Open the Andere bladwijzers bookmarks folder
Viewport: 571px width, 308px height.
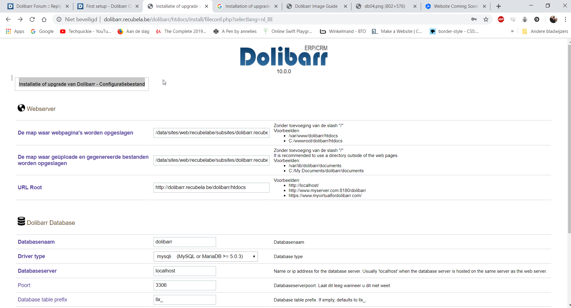(x=545, y=31)
